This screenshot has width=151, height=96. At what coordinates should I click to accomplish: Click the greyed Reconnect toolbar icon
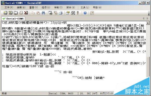[21, 13]
